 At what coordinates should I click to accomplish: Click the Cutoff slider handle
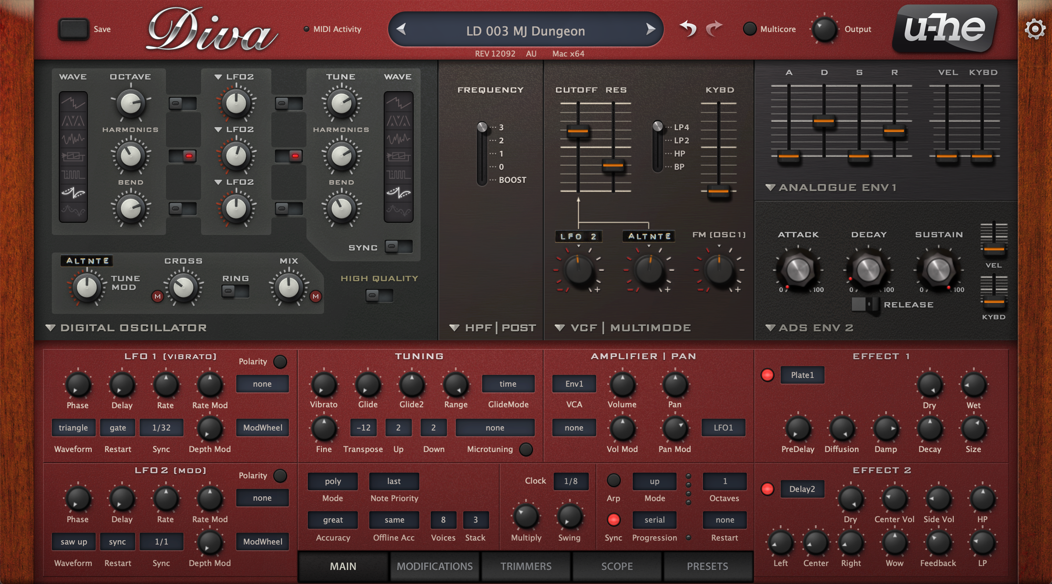578,131
